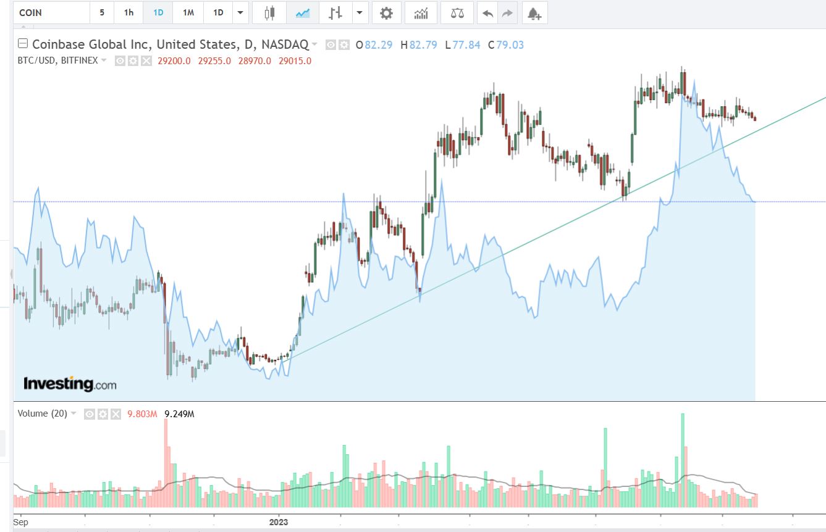Screen dimensions: 826x532
Task: Click the BTC value 29255.0
Action: [x=215, y=60]
